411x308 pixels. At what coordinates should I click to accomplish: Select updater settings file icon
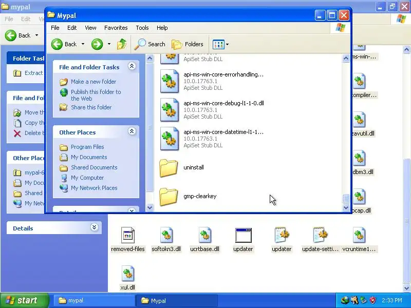(282, 235)
